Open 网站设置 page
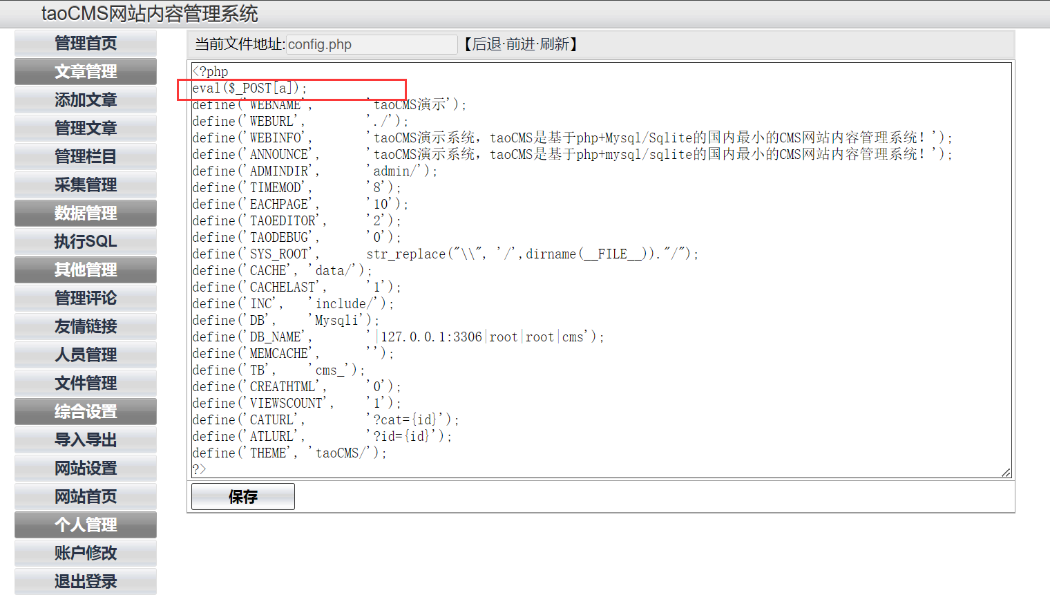 tap(86, 469)
